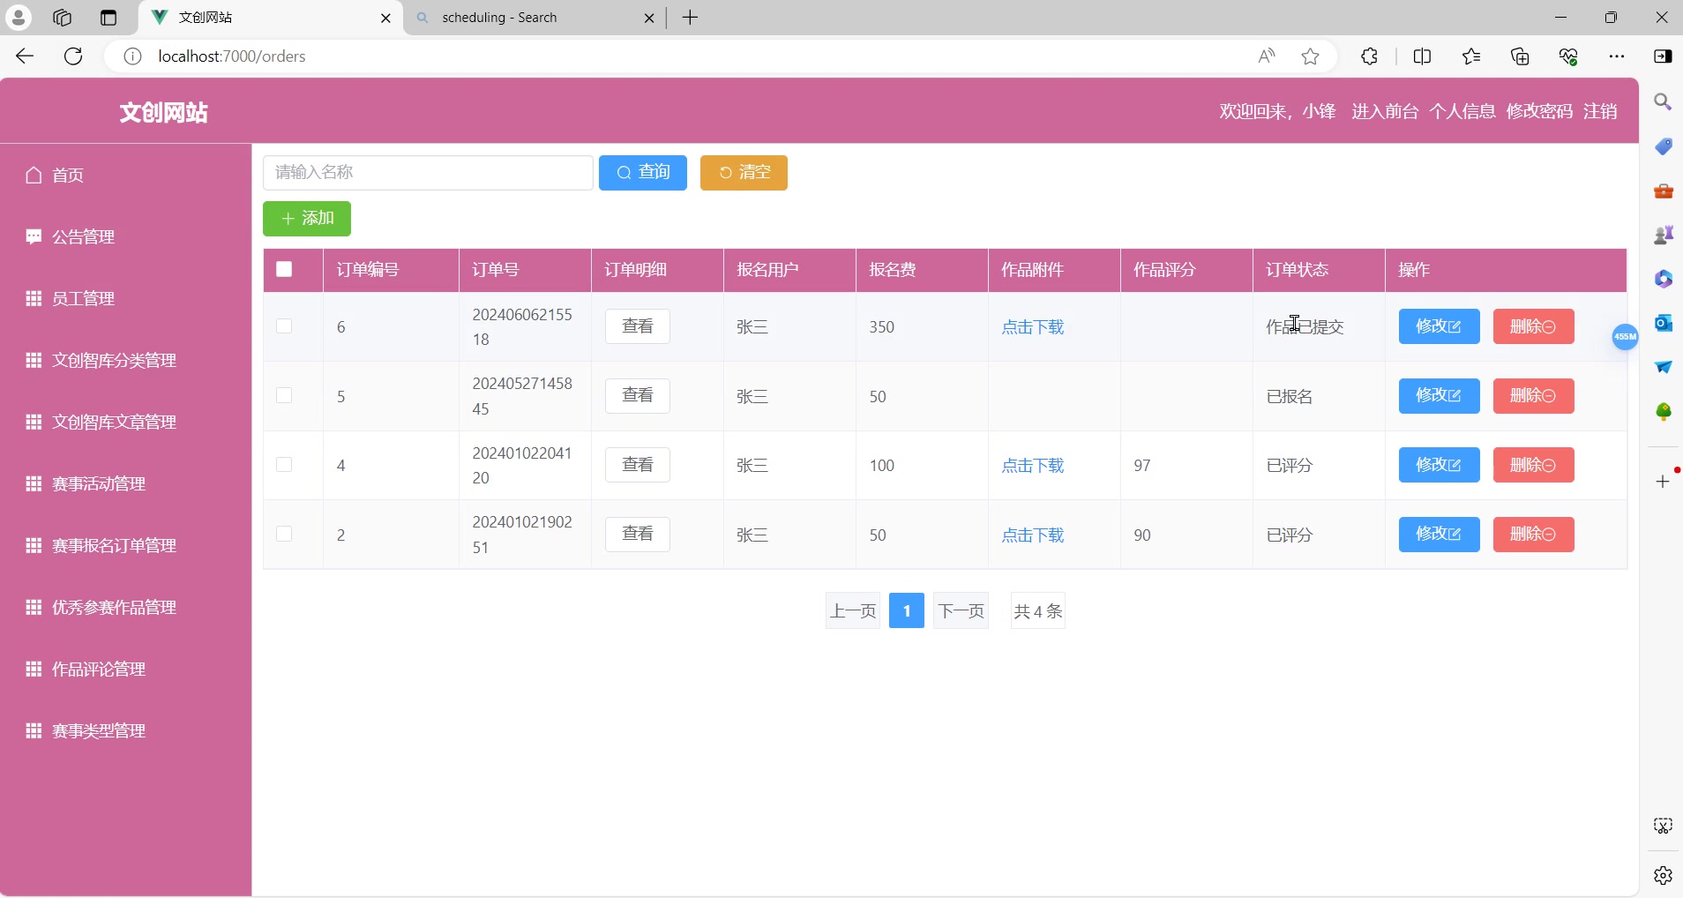
Task: Click the 请输入名称 search input field
Action: (x=428, y=172)
